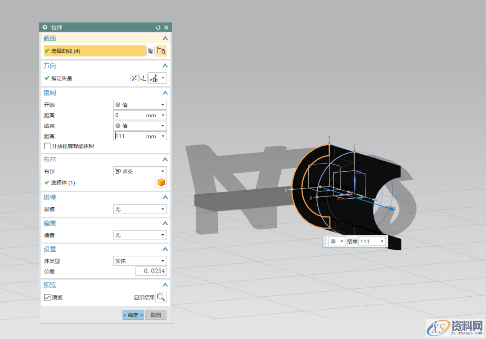The width and height of the screenshot is (486, 339).
Task: Click the sketch section icon beside 选择曲线
Action: tap(150, 51)
